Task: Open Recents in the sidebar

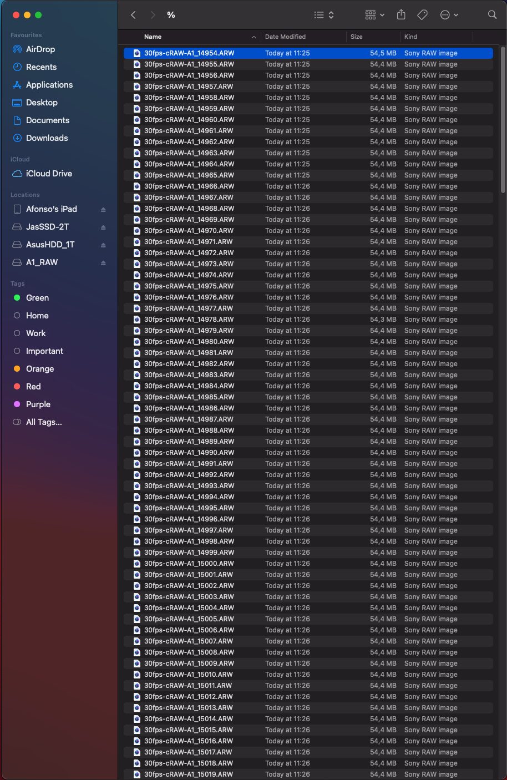Action: point(41,67)
